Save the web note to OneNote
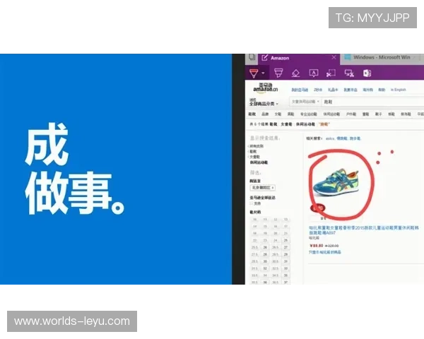This screenshot has width=424, height=339. (367, 73)
